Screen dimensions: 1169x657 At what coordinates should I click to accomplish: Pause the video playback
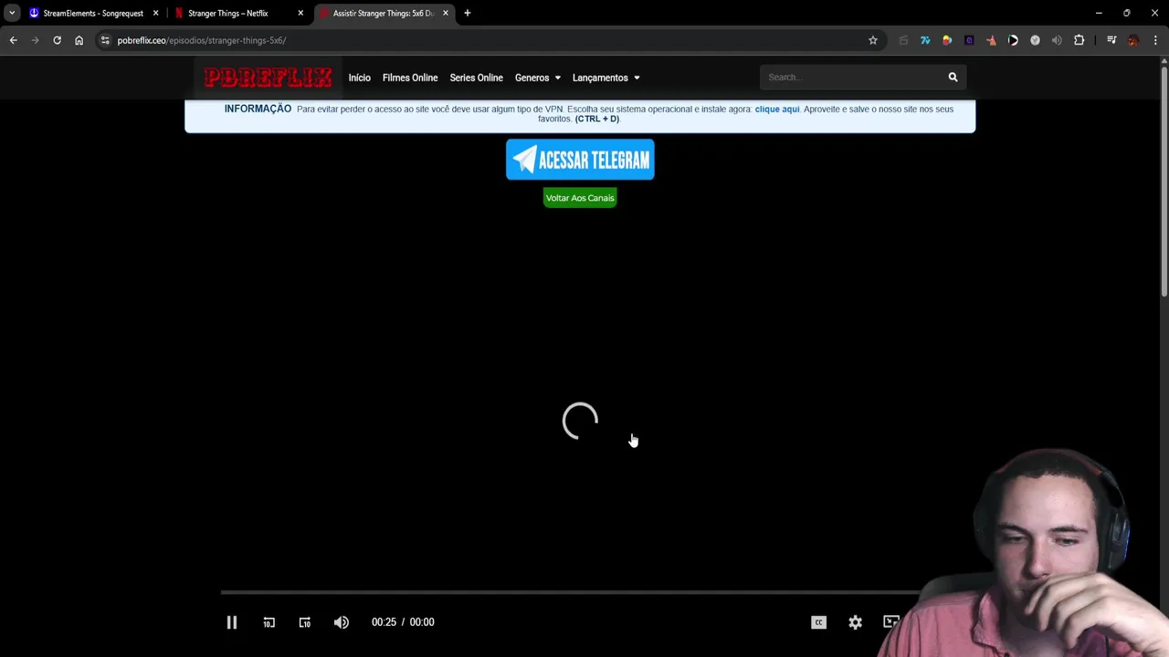(232, 622)
